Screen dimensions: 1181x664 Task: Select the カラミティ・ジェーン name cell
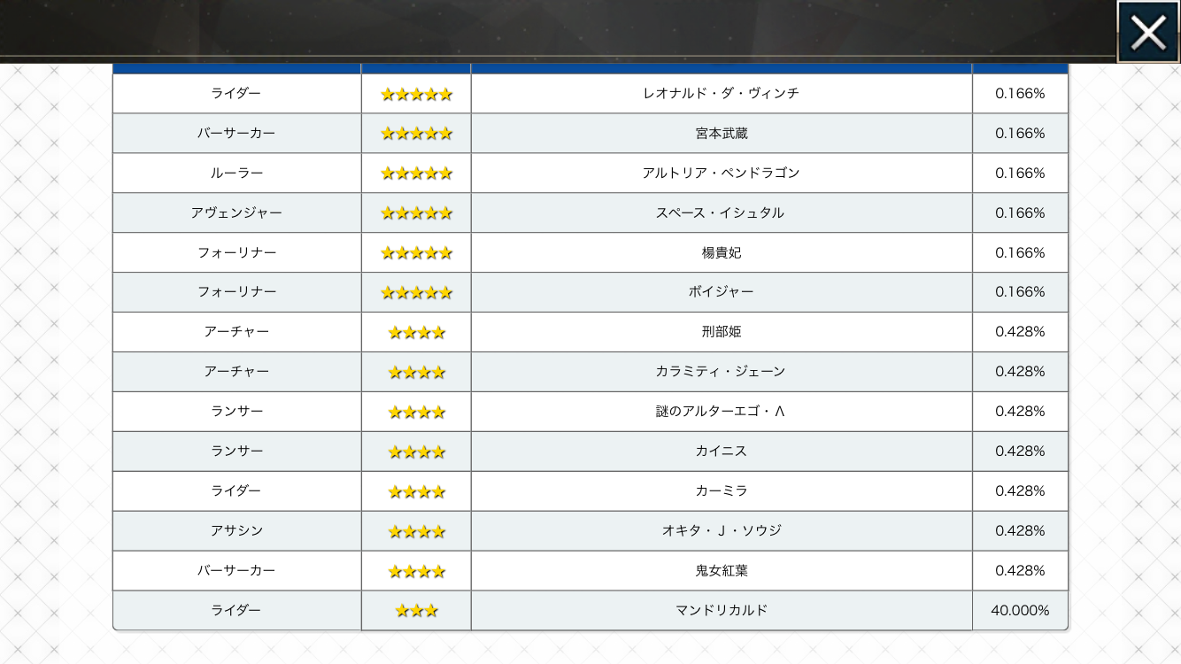click(721, 371)
